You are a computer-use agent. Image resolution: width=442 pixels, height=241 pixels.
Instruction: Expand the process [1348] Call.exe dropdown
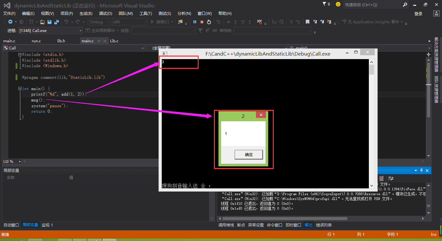pyautogui.click(x=51, y=30)
